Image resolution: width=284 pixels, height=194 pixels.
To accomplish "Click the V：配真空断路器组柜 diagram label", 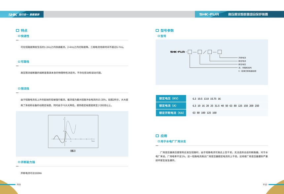I will coord(247,71).
